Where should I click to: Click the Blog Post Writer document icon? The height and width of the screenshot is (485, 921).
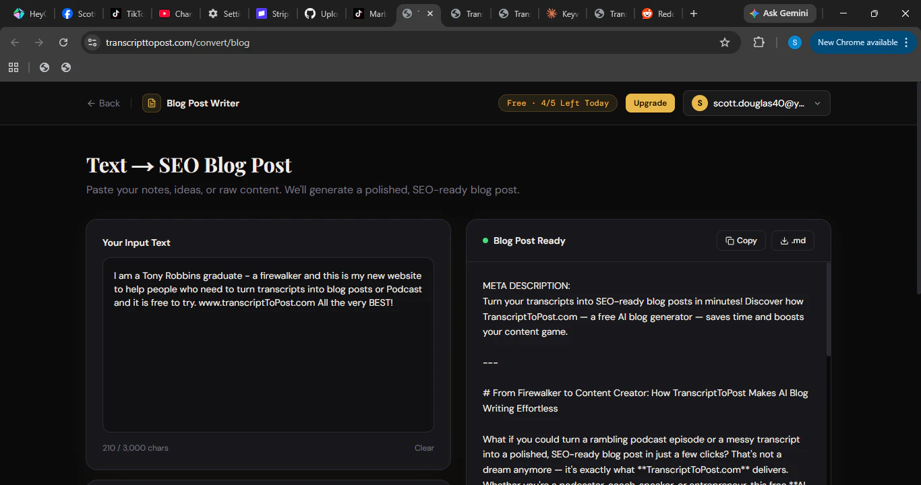pyautogui.click(x=152, y=103)
